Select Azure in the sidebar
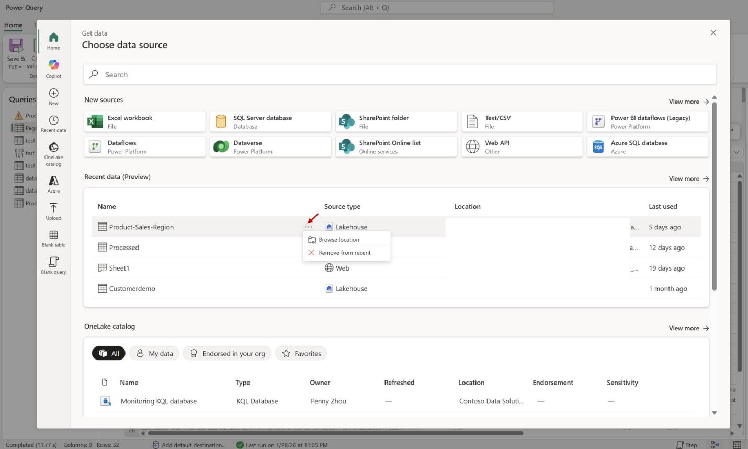This screenshot has height=449, width=748. [53, 184]
